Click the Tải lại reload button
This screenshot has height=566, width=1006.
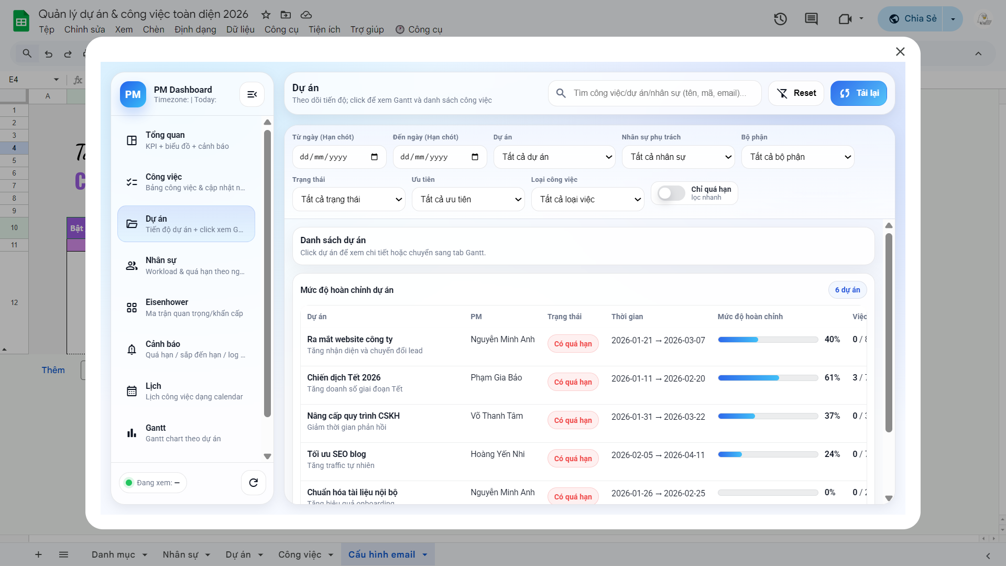click(859, 93)
